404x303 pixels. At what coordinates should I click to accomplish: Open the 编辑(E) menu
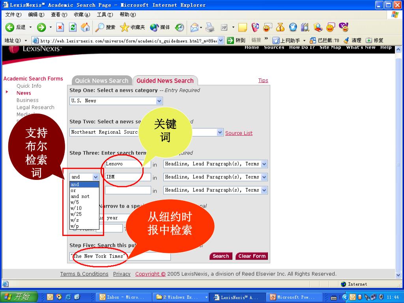[36, 15]
